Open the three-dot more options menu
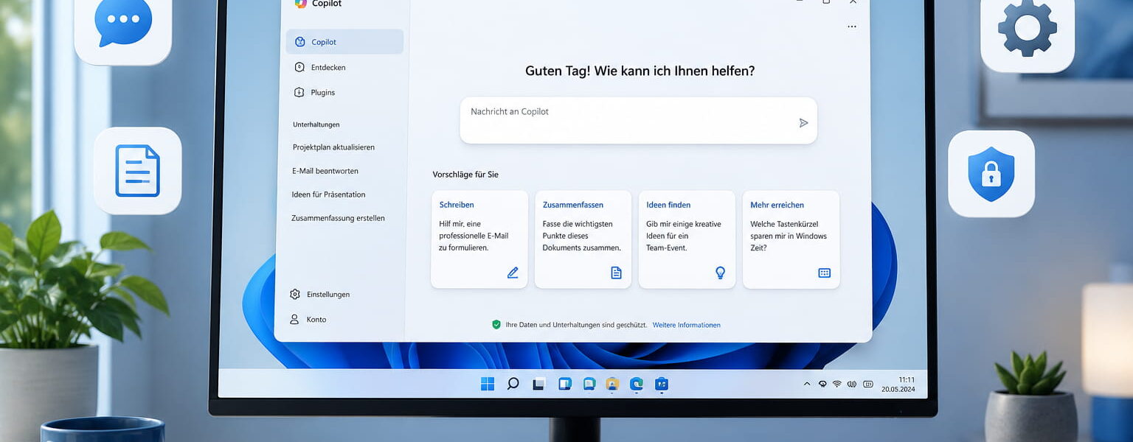This screenshot has width=1133, height=442. [852, 27]
